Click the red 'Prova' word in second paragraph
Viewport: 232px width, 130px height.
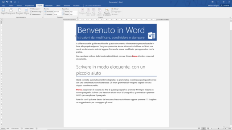pos(134,56)
